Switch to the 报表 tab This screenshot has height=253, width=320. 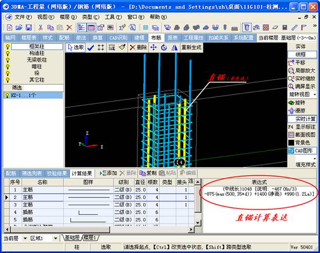click(173, 38)
